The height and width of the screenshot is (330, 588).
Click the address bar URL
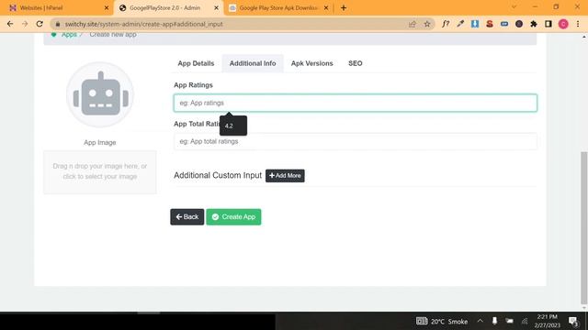pos(143,24)
